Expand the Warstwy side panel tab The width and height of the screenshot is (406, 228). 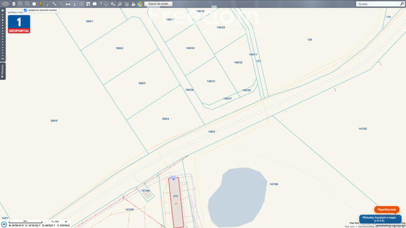(x=2, y=71)
